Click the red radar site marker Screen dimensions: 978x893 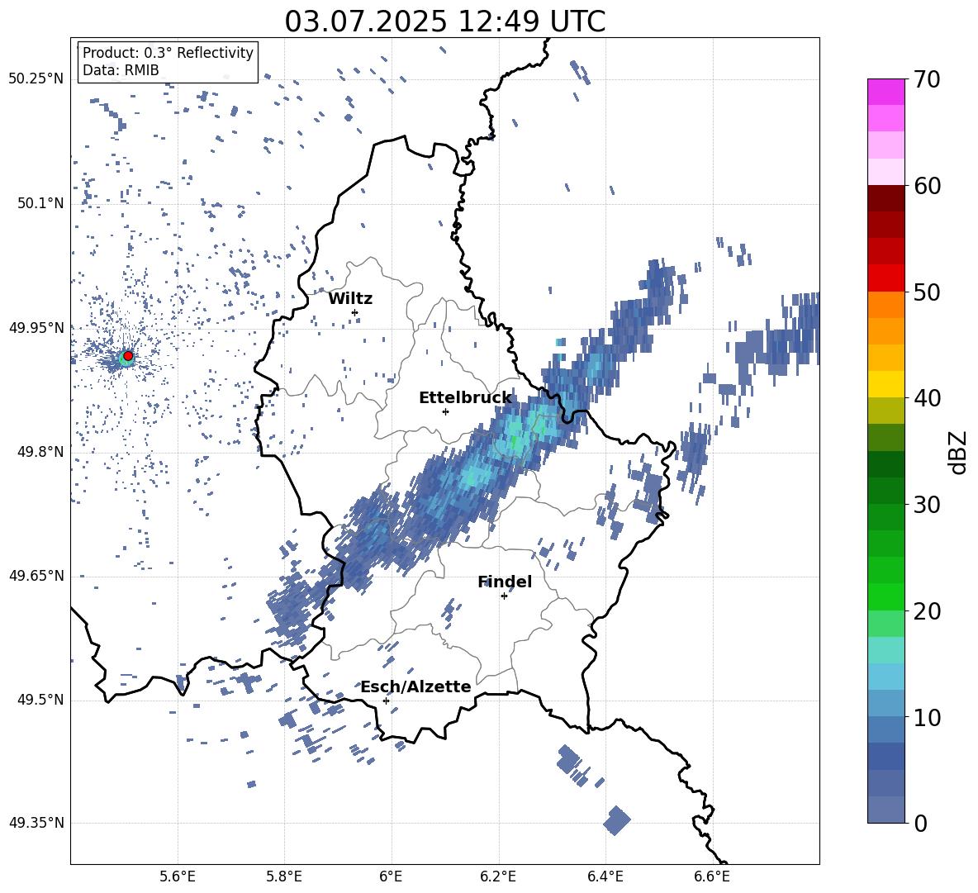128,356
